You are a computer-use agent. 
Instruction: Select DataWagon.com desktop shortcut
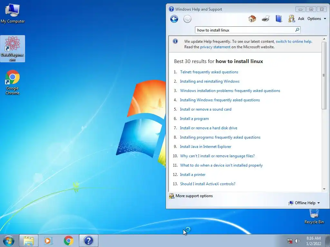[13, 49]
